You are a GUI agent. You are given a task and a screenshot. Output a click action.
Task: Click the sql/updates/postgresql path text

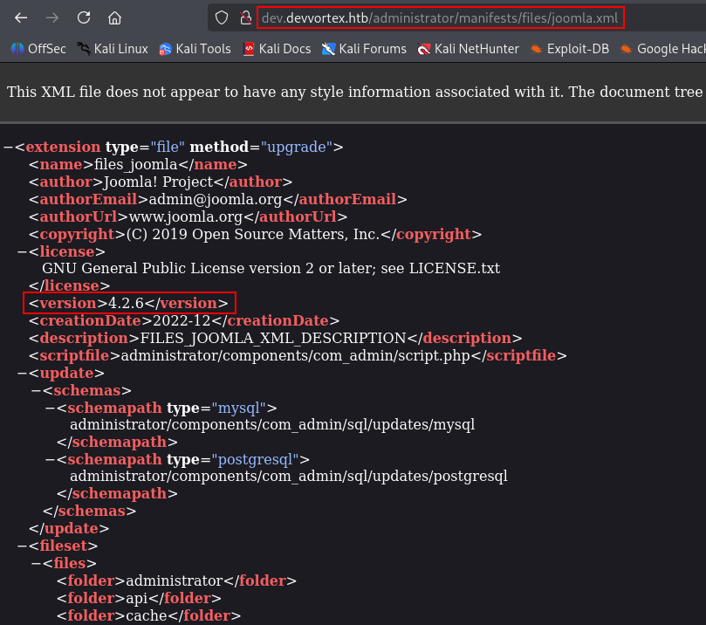pyautogui.click(x=289, y=476)
